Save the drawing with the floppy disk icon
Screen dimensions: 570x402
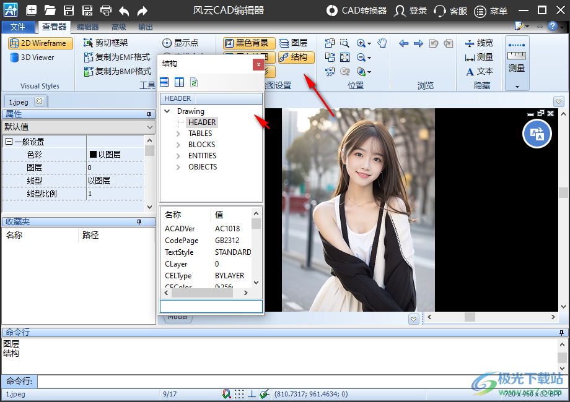coord(69,10)
